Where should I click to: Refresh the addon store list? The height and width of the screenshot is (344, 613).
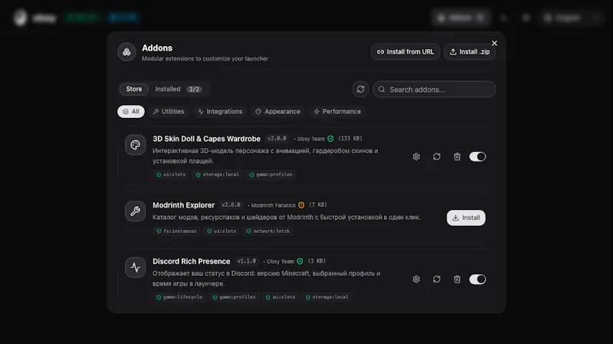(360, 89)
